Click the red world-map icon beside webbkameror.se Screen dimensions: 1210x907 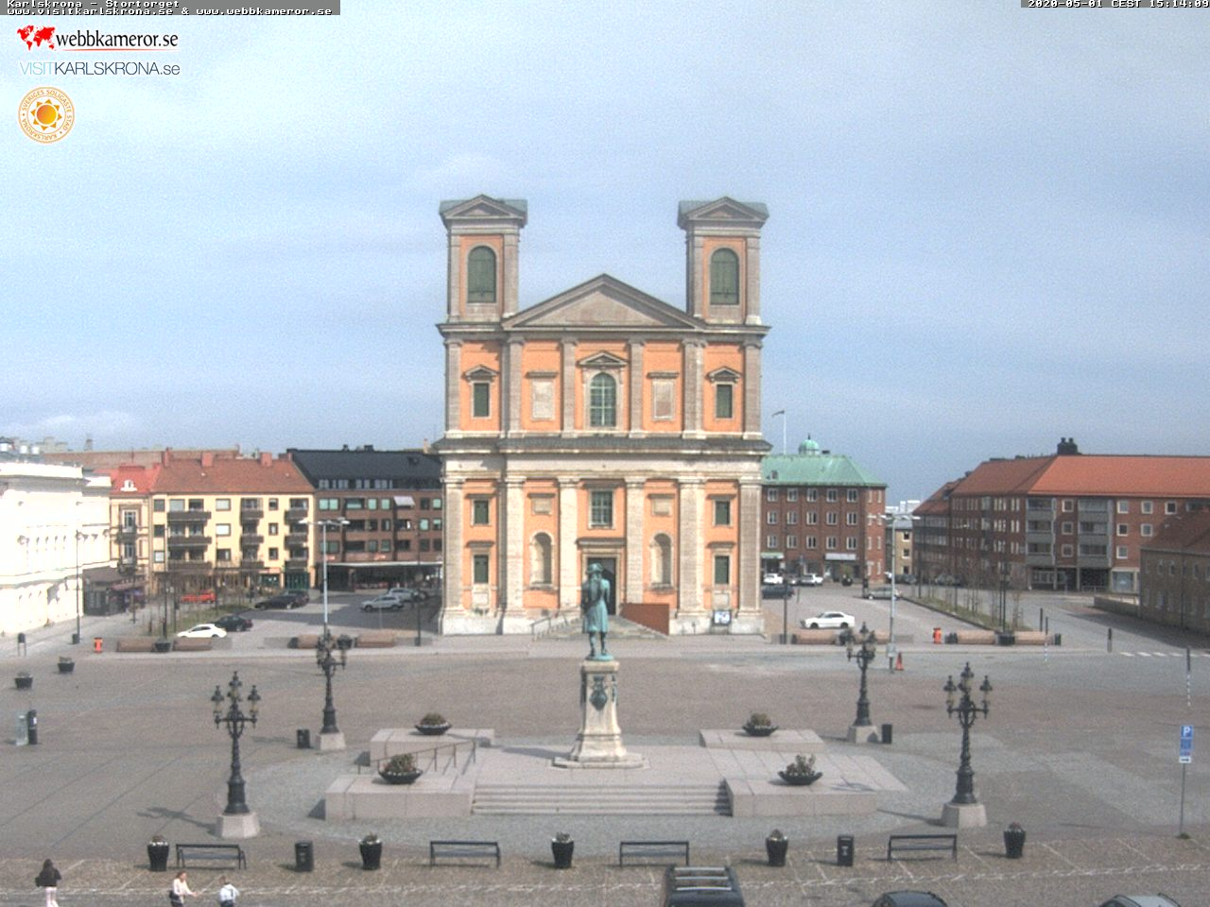[36, 38]
